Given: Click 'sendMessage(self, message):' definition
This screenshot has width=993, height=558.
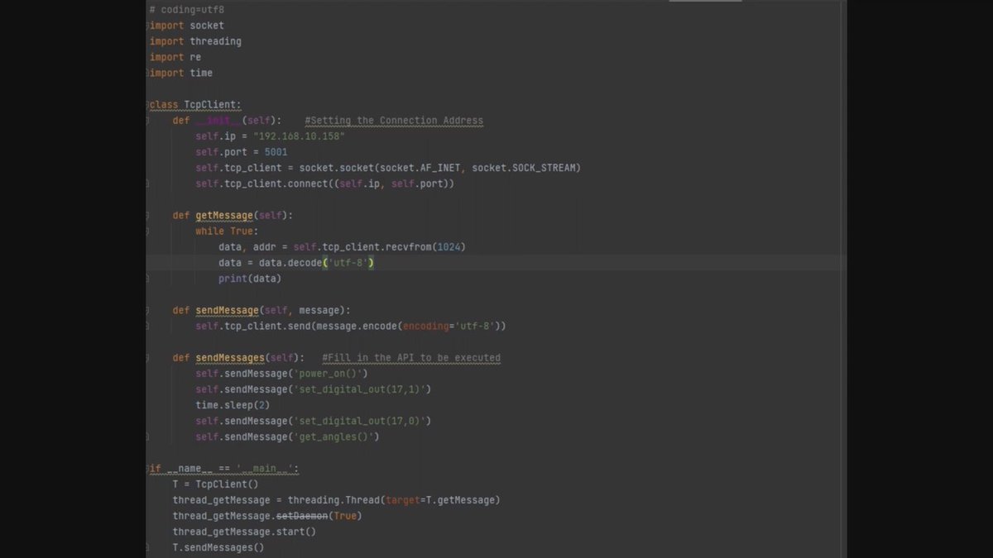Looking at the screenshot, I should [273, 311].
